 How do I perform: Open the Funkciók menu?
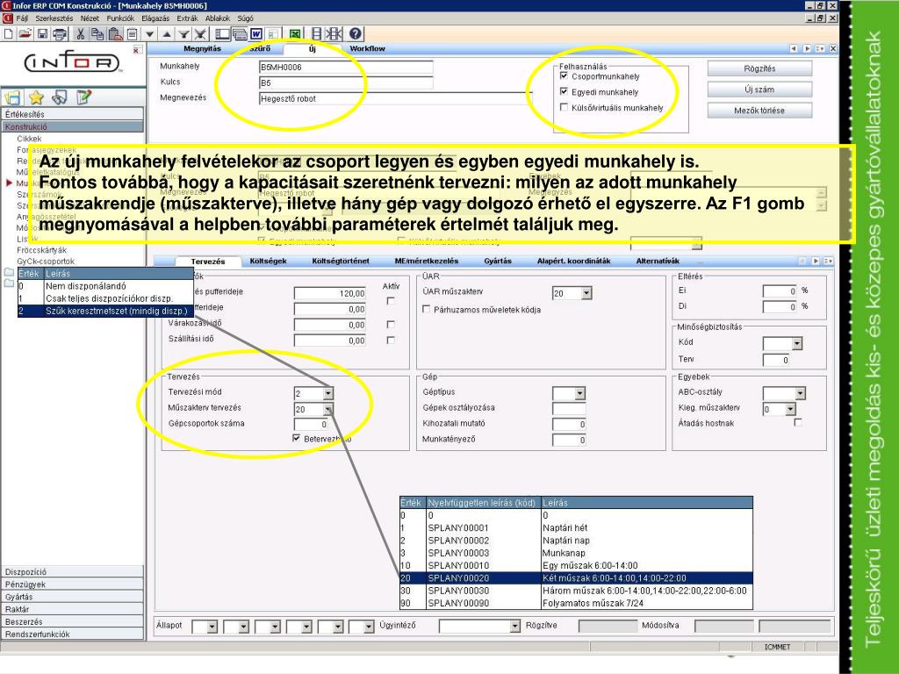coord(120,18)
